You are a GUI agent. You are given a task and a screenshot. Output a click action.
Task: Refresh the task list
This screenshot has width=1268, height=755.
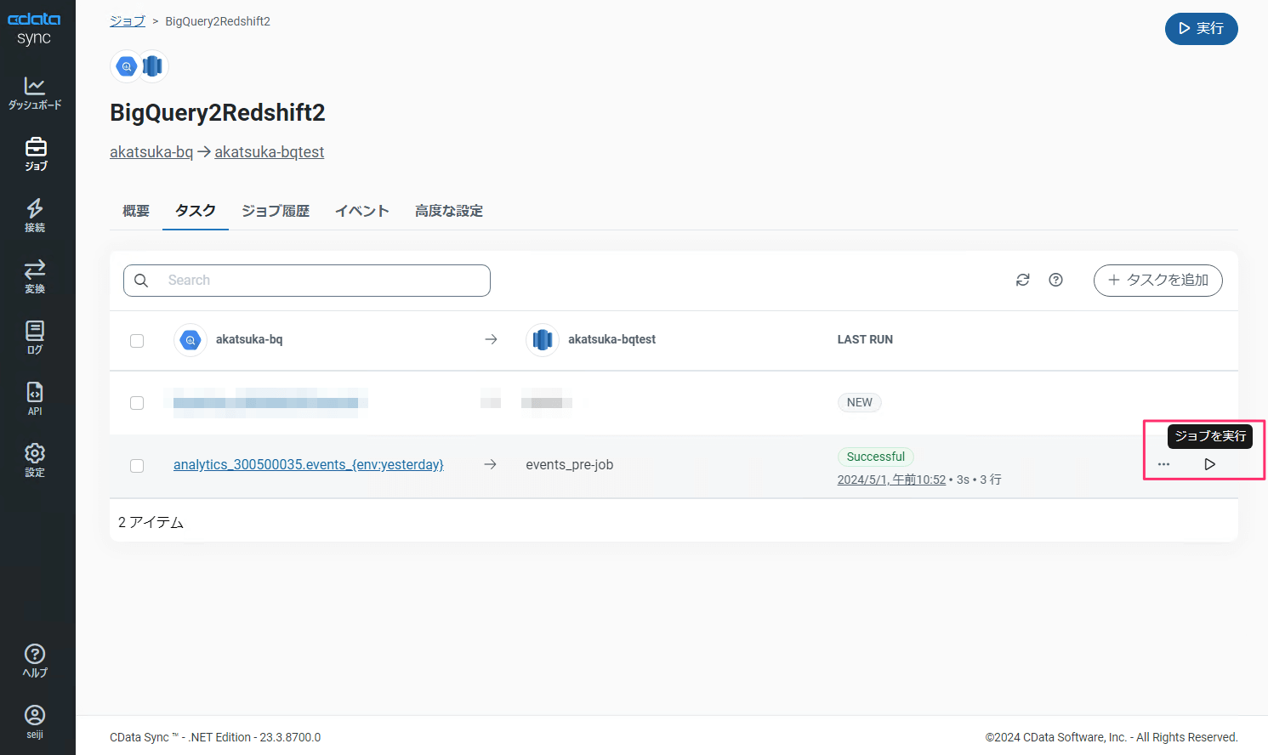(1023, 280)
